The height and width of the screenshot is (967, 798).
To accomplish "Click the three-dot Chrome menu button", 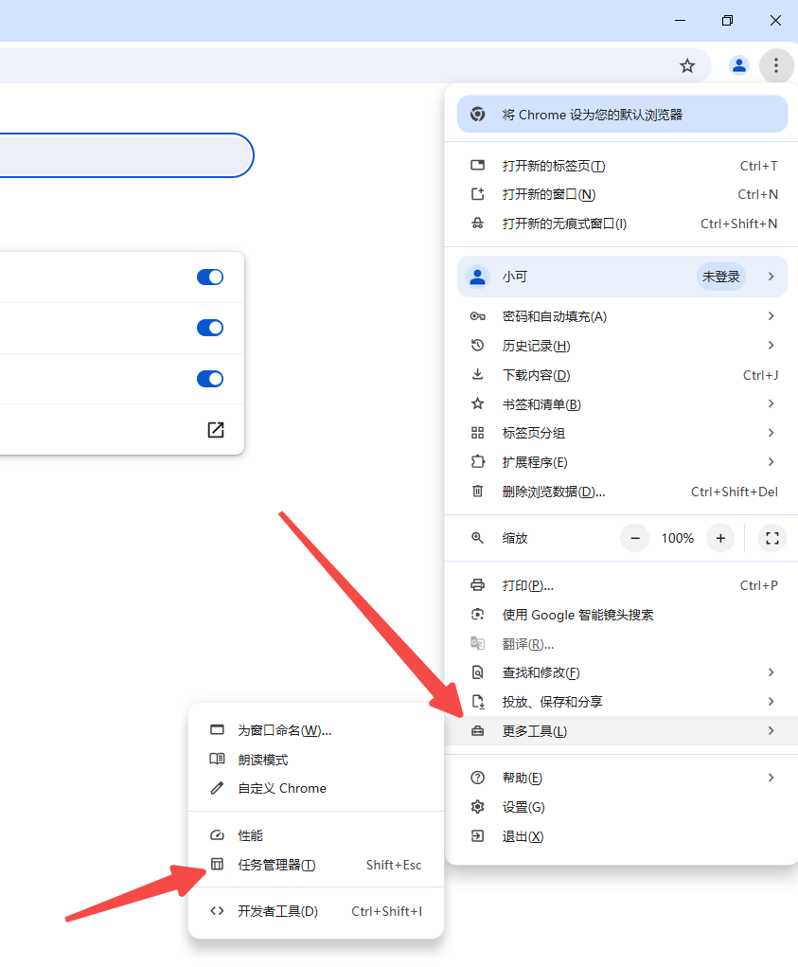I will click(x=776, y=65).
